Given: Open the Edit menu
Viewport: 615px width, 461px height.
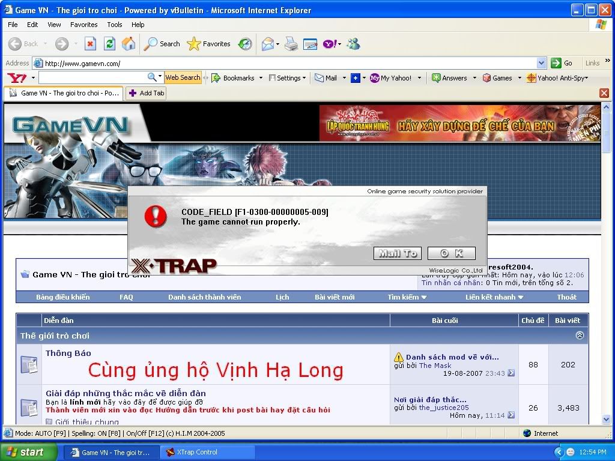Looking at the screenshot, I should pos(32,25).
